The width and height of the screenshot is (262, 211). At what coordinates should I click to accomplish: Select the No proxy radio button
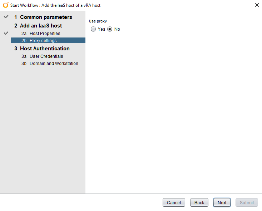(x=110, y=29)
